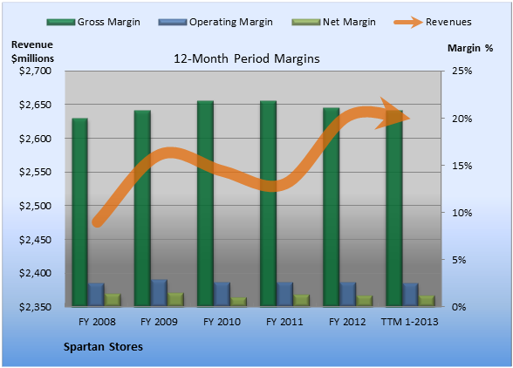
Task: Select the Spartan Stores caption
Action: click(103, 347)
